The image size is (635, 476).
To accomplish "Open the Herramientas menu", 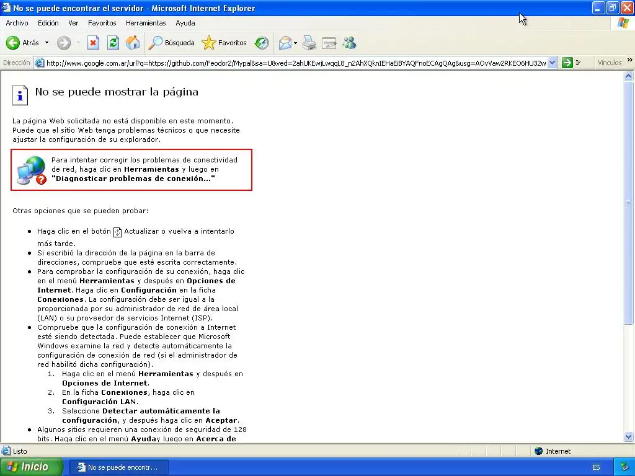I will pyautogui.click(x=146, y=23).
